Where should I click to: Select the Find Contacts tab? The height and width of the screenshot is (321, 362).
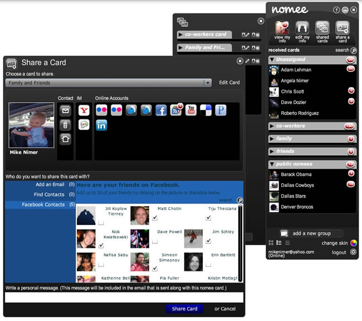tap(40, 195)
